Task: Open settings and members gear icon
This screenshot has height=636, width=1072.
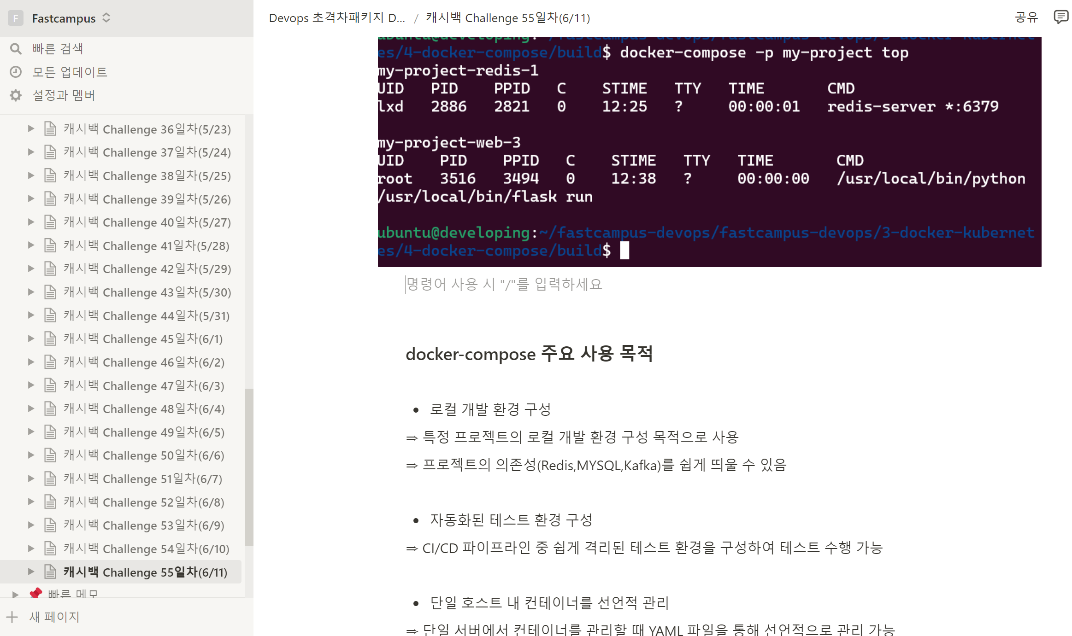Action: [x=16, y=95]
